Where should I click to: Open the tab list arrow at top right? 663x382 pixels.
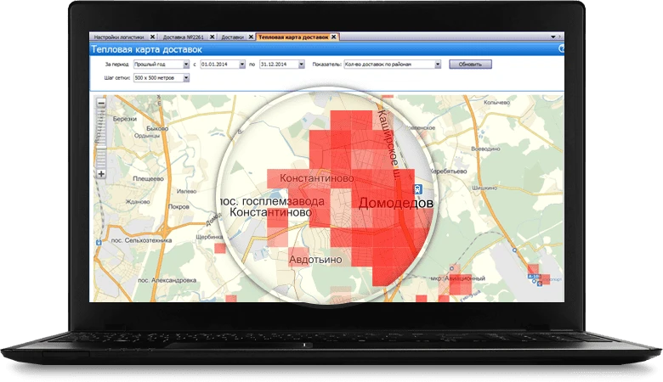pos(553,37)
